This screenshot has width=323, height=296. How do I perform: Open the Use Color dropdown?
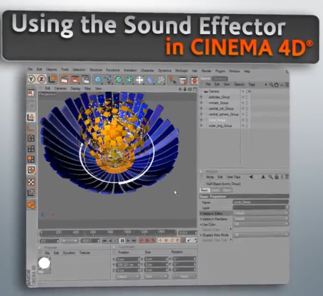pyautogui.click(x=260, y=224)
